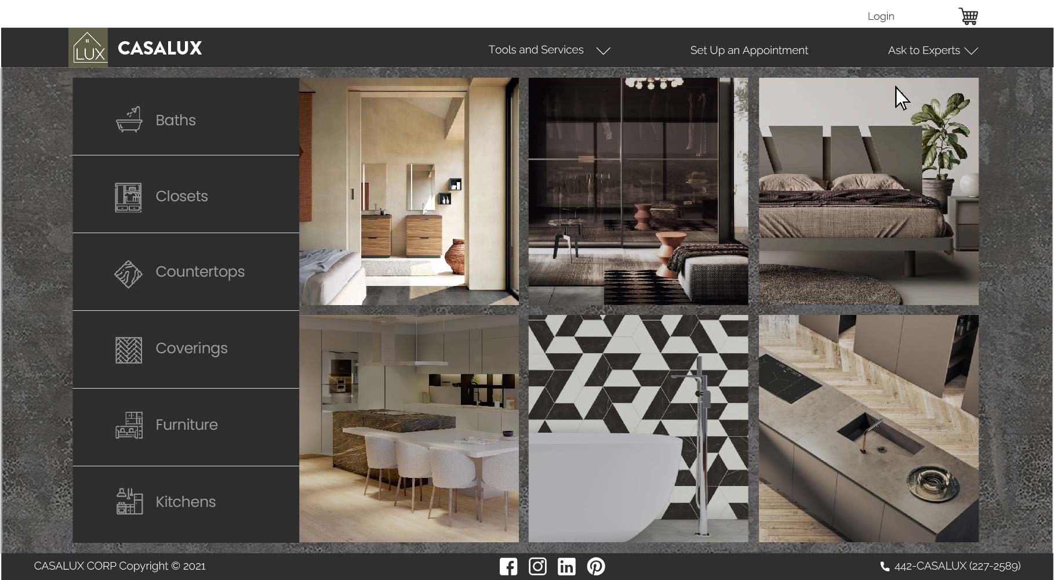This screenshot has width=1054, height=580.
Task: Click the phone handset icon in footer
Action: click(x=885, y=567)
